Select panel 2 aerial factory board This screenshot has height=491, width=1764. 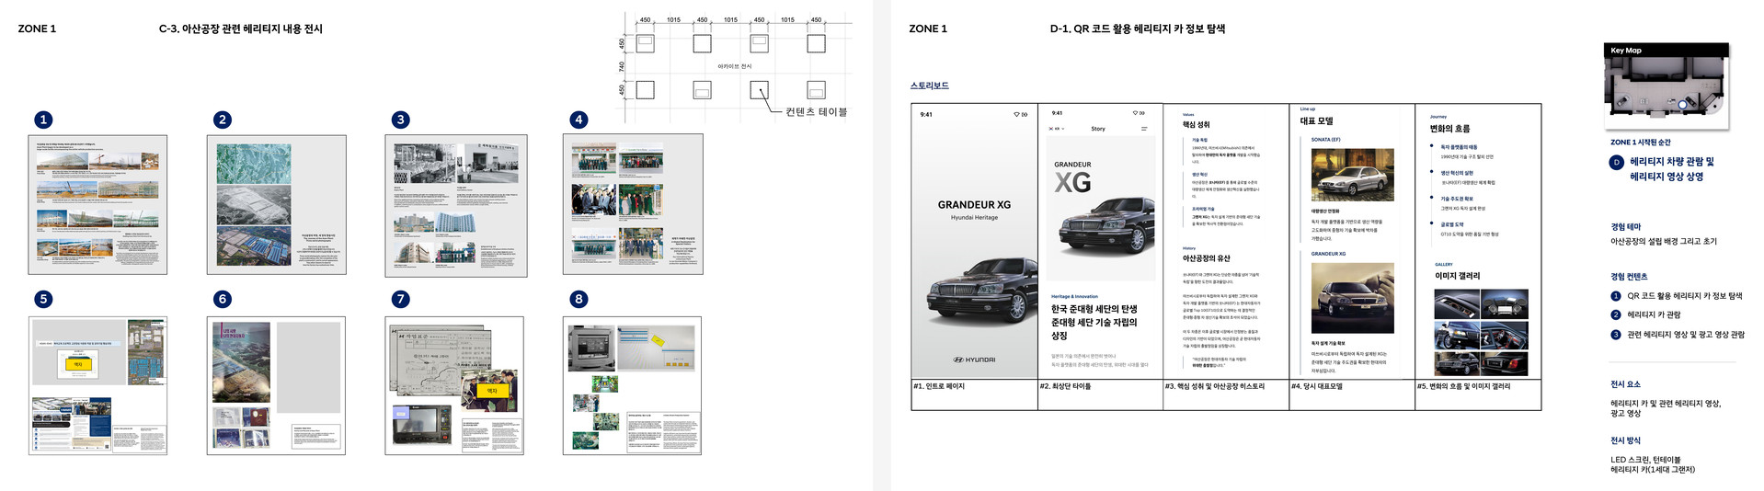(x=277, y=205)
